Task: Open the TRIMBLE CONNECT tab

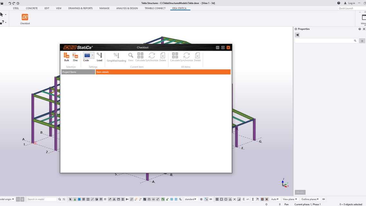Action: tap(155, 8)
